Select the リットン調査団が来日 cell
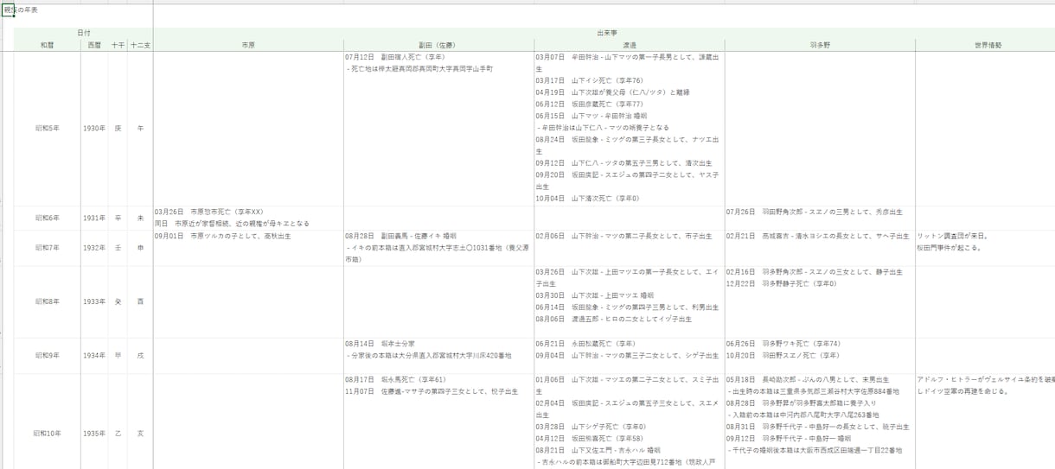Image resolution: width=1055 pixels, height=469 pixels. point(986,248)
